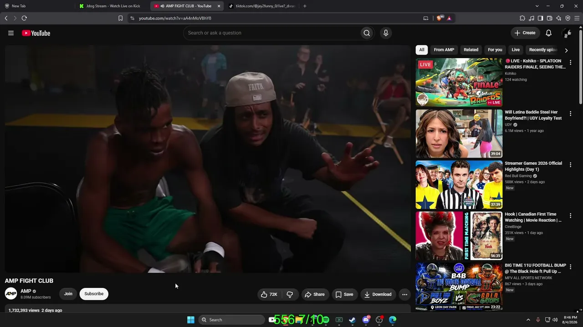Open the YouTube account avatar menu

click(x=567, y=33)
